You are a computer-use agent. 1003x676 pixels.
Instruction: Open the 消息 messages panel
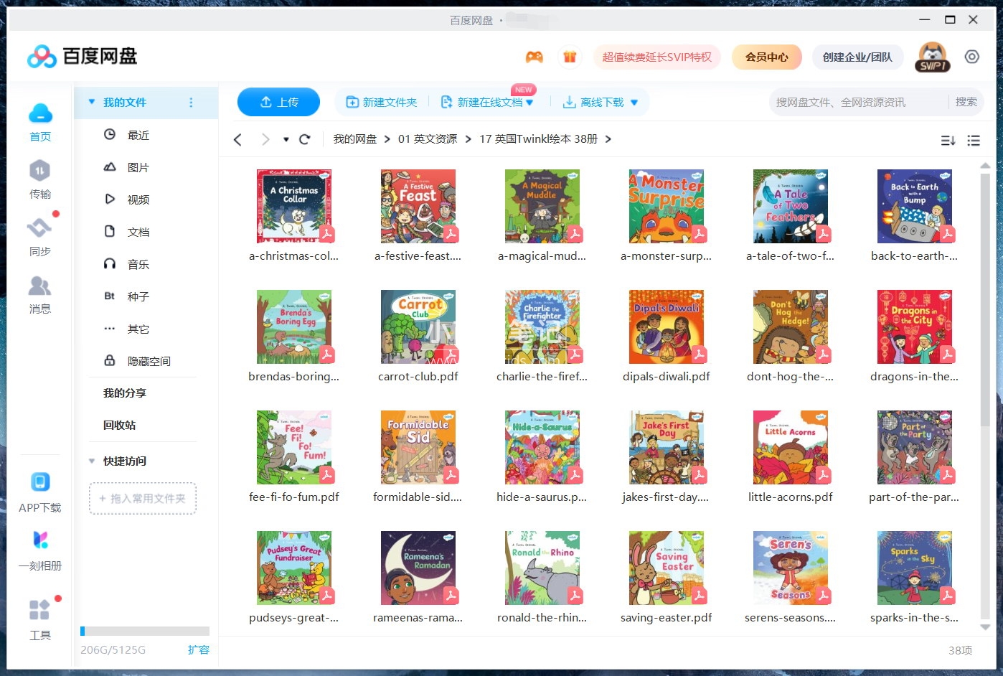click(x=40, y=294)
